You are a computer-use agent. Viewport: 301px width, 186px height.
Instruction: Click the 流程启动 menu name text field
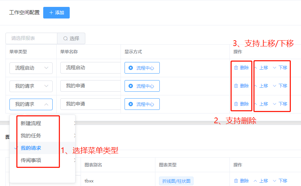pos(90,68)
